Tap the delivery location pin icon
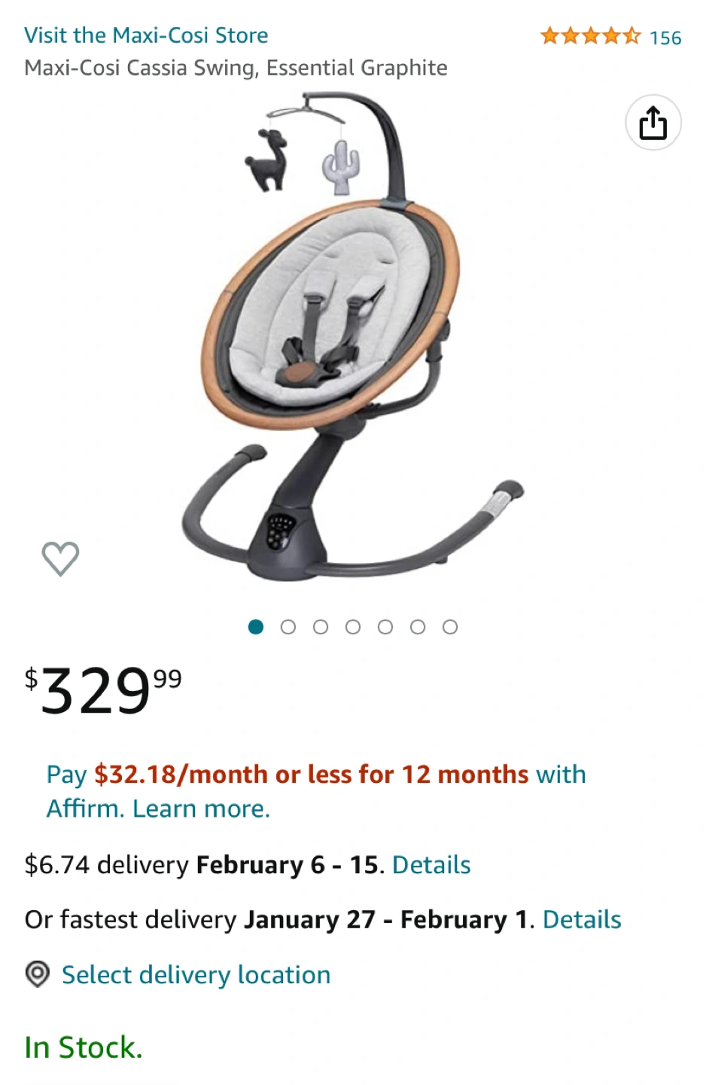706x1085 pixels. coord(38,974)
